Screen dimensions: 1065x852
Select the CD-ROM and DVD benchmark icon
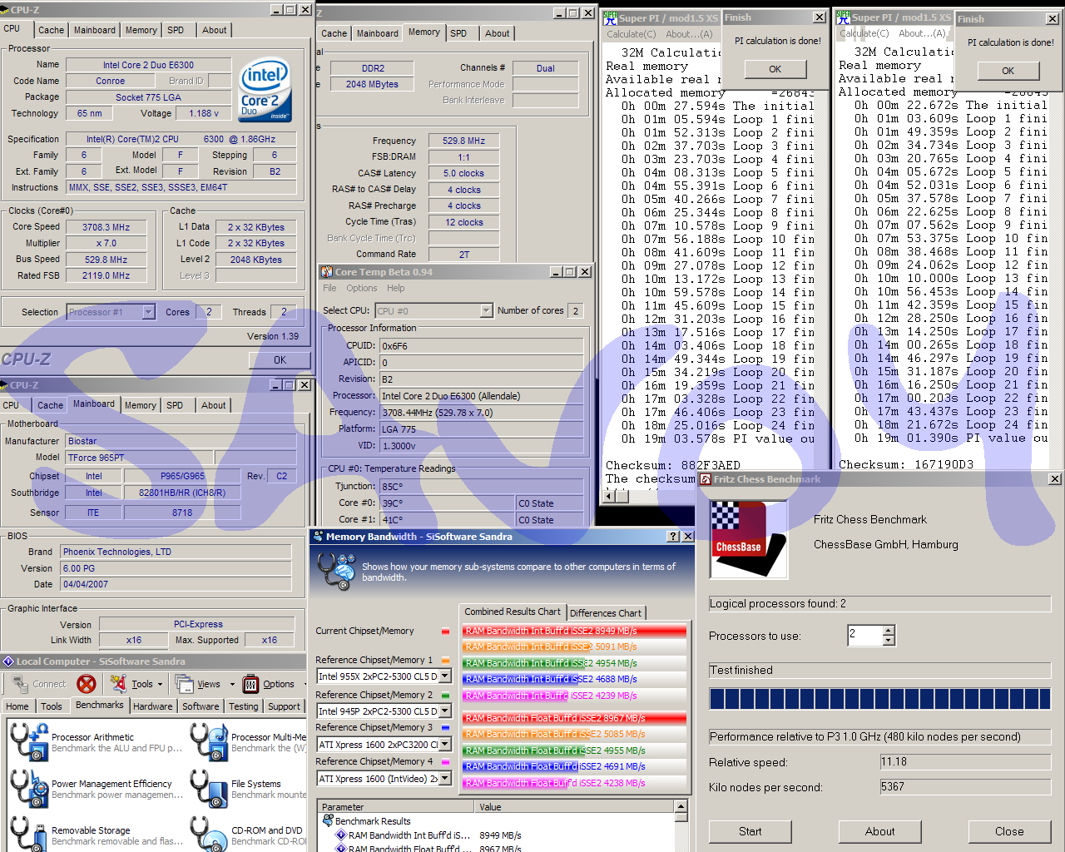click(209, 834)
